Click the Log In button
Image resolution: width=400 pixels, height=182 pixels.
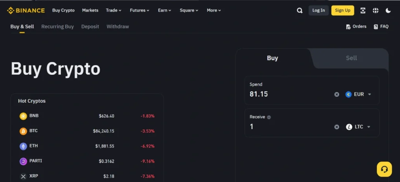pyautogui.click(x=319, y=11)
